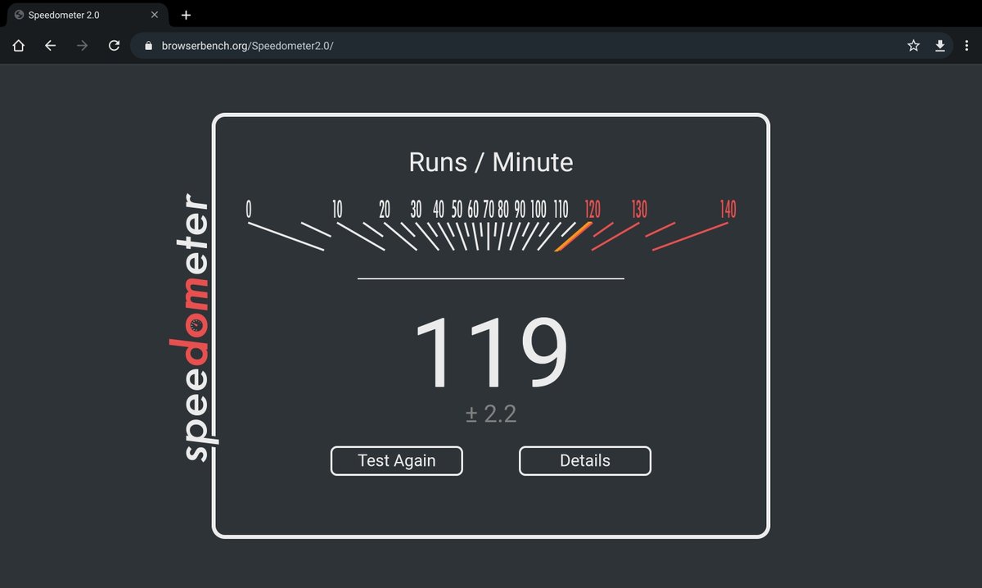Click the forward navigation arrow
The image size is (982, 588).
82,46
